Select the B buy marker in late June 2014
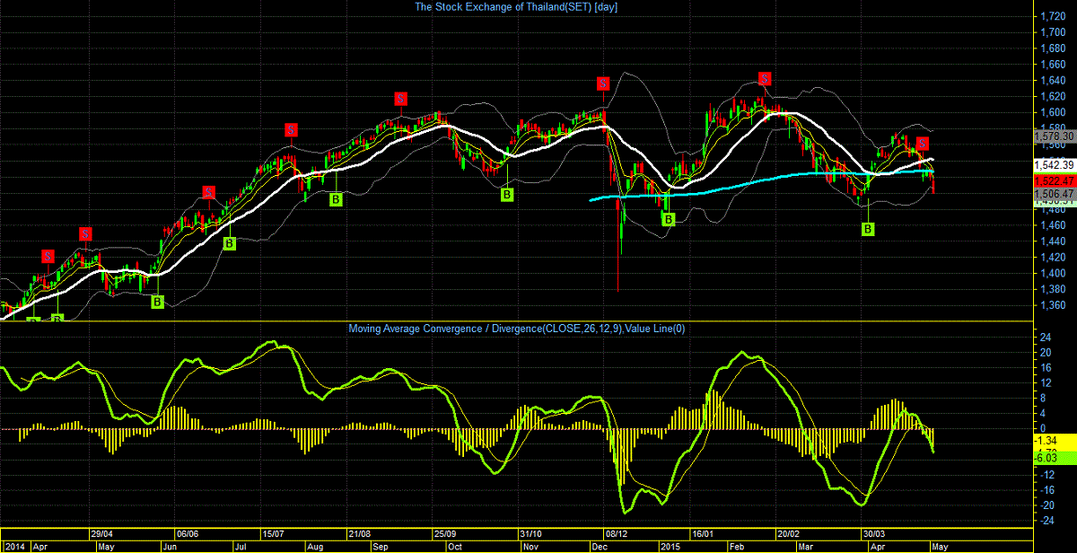This screenshot has width=1077, height=553. 229,243
